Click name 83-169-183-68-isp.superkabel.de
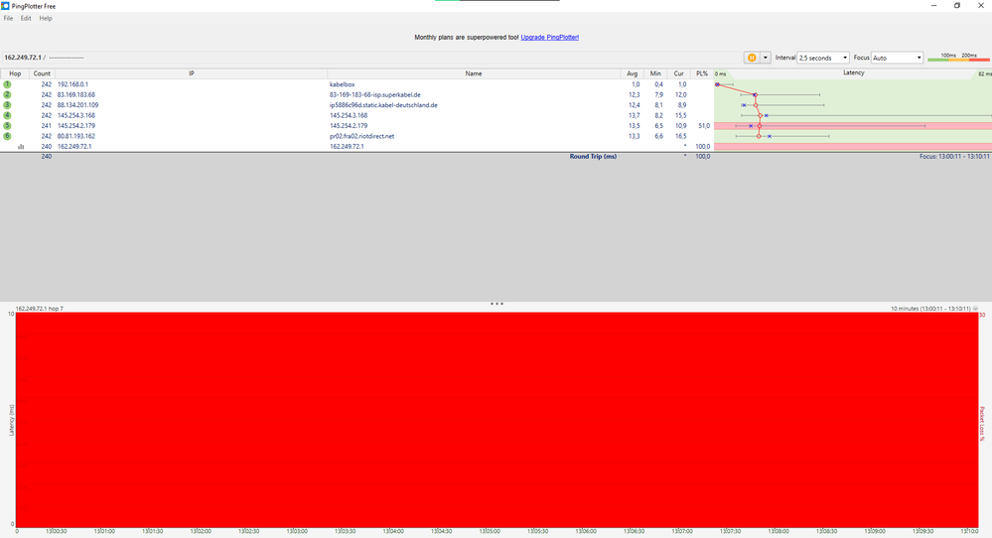Image resolution: width=992 pixels, height=538 pixels. click(374, 95)
